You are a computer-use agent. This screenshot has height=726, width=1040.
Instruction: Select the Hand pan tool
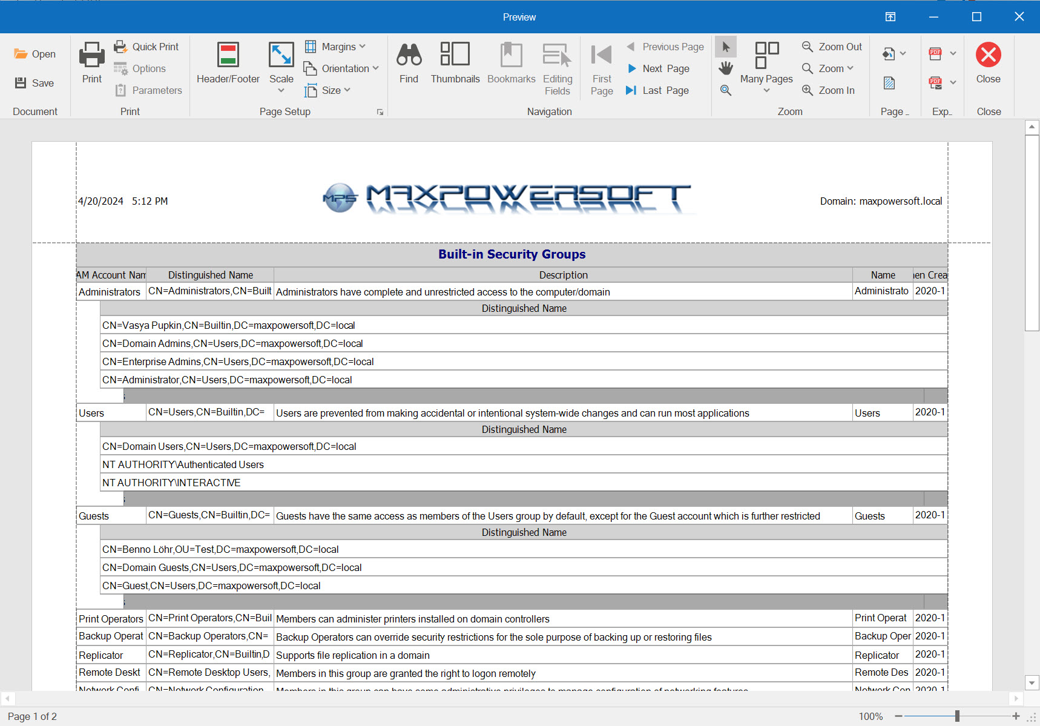(x=725, y=68)
